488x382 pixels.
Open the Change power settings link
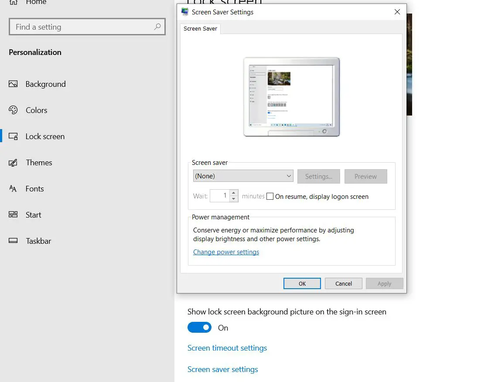226,252
